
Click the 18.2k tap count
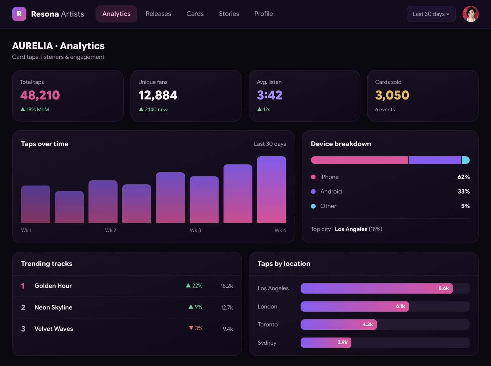click(x=227, y=286)
